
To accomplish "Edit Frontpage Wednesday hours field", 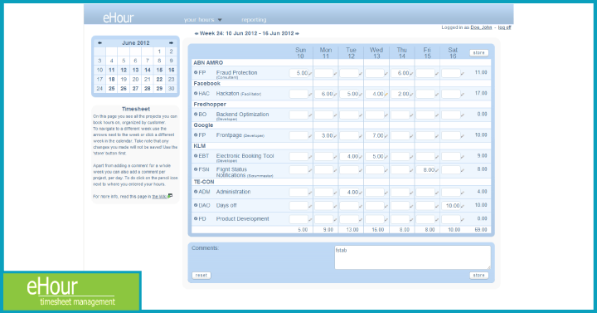I will [x=375, y=135].
